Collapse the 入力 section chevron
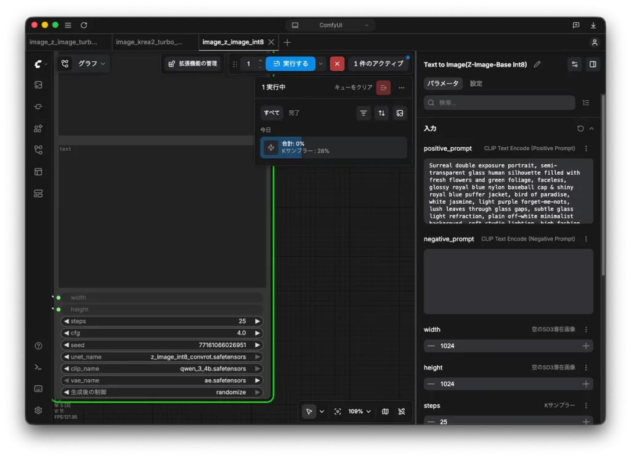631x458 pixels. coord(591,129)
